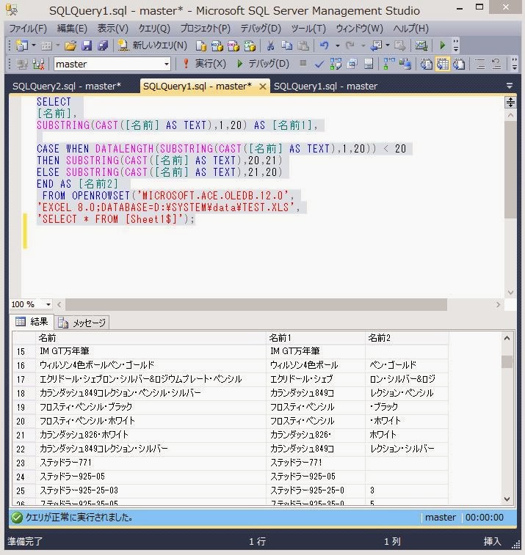Click the Analysis Services DMX Query icon
Screen dimensions: 525x555
(233, 45)
